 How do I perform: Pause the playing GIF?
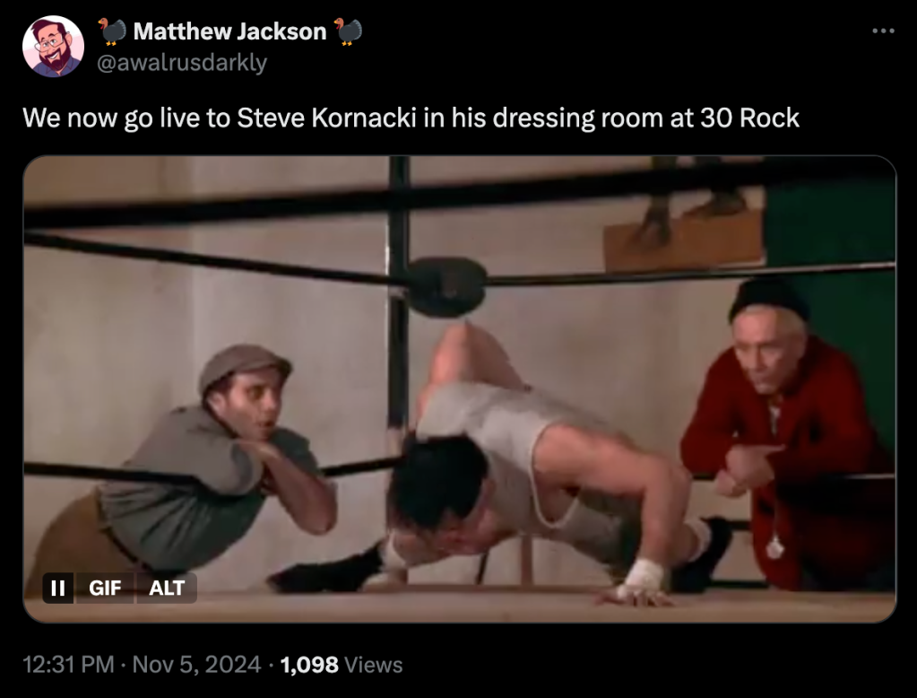pyautogui.click(x=58, y=588)
